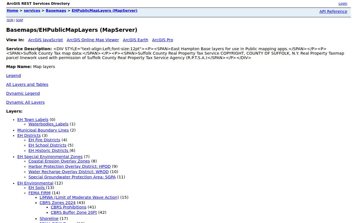Viewport: 357px width, 223px height.
Task: Open Dynamic All Layers link
Action: point(25,102)
